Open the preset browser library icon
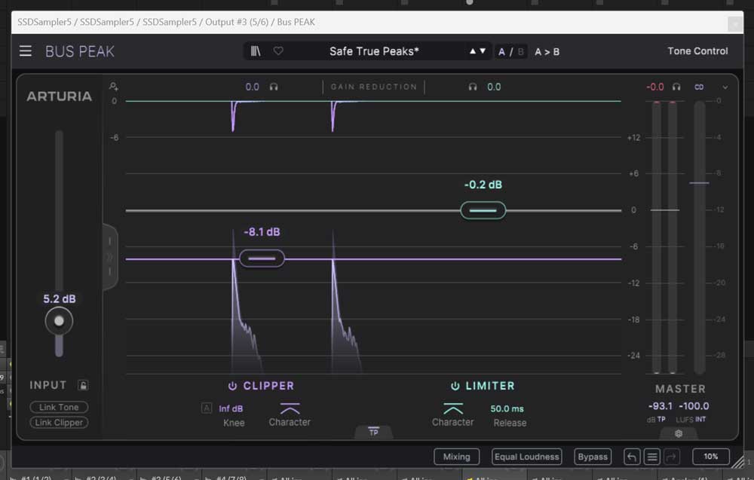The height and width of the screenshot is (480, 754). point(256,51)
